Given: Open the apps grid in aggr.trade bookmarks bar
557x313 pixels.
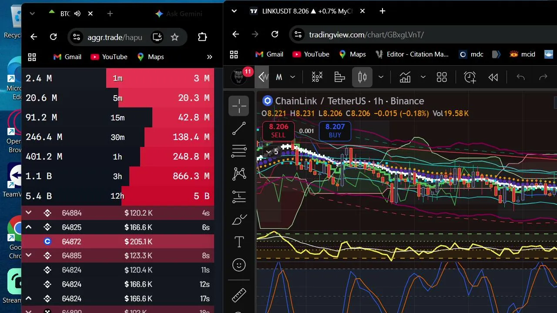Looking at the screenshot, I should pyautogui.click(x=32, y=57).
